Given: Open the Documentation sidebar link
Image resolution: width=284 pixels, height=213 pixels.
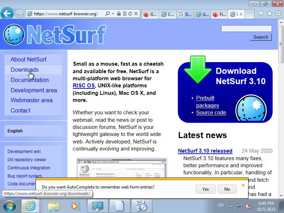Looking at the screenshot, I should click(x=30, y=80).
